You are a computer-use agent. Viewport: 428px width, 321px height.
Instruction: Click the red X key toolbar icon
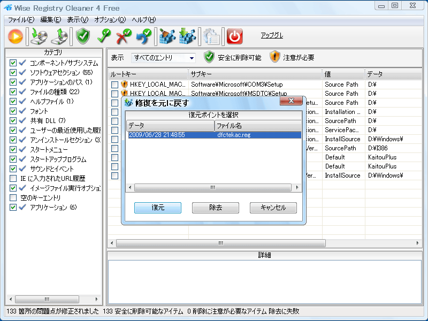(x=124, y=36)
